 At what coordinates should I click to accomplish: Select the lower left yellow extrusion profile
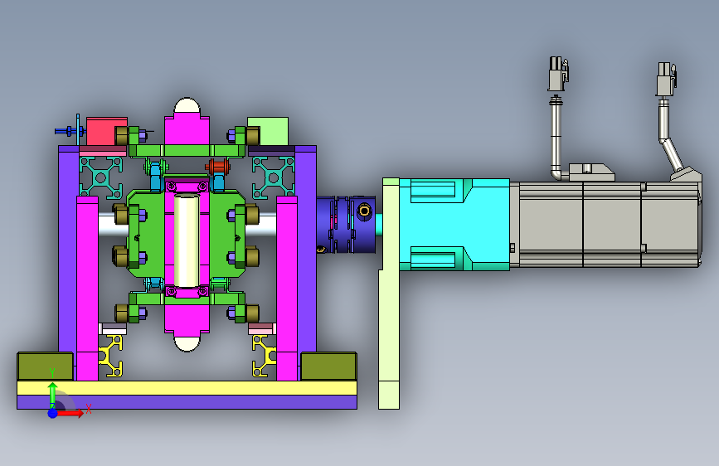pyautogui.click(x=111, y=356)
